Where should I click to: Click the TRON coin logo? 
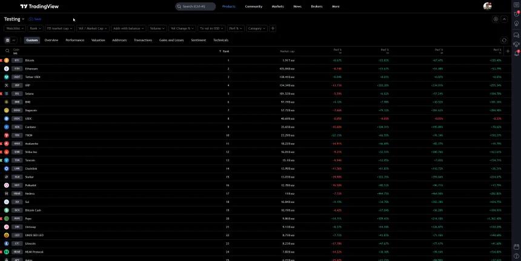pos(7,135)
